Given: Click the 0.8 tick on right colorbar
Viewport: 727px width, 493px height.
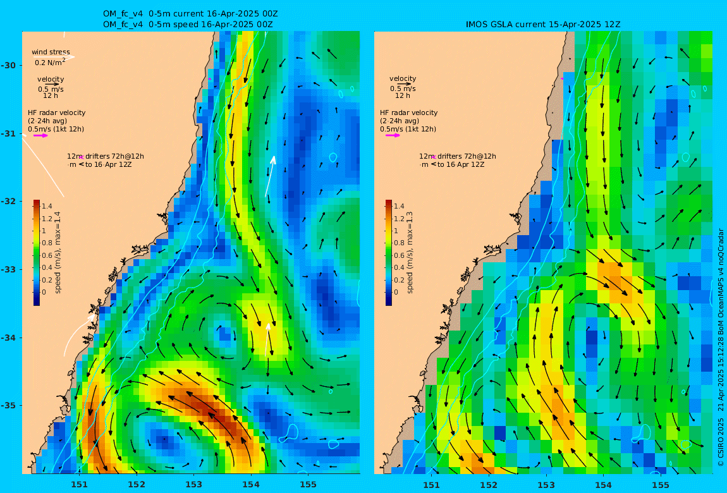Looking at the screenshot, I should click(x=399, y=243).
